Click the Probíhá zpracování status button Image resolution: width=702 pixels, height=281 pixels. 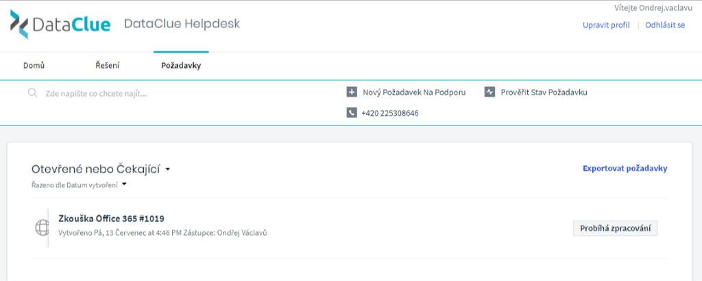[x=615, y=228]
